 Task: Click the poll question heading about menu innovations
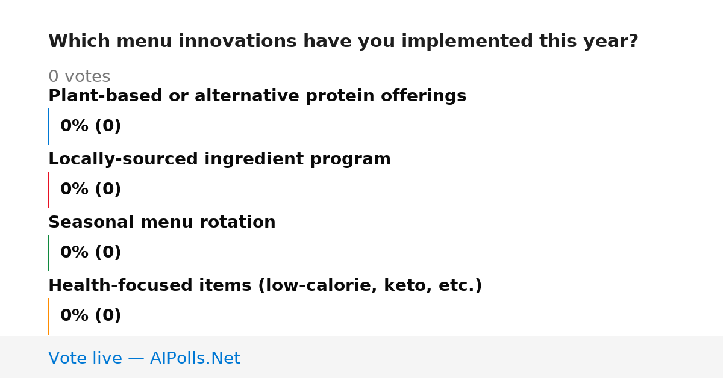pos(343,42)
